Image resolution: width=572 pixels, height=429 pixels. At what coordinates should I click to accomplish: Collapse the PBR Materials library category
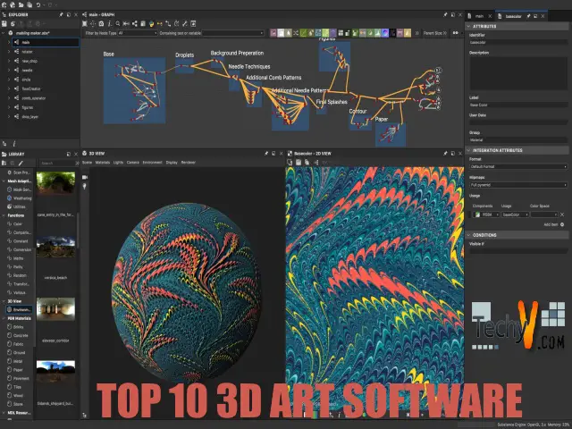click(x=4, y=318)
